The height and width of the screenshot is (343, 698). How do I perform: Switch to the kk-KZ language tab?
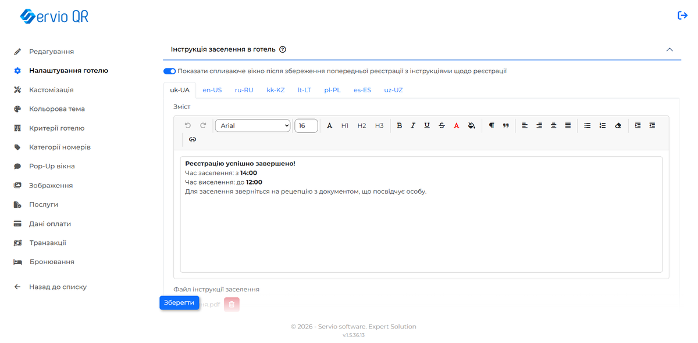click(x=276, y=90)
